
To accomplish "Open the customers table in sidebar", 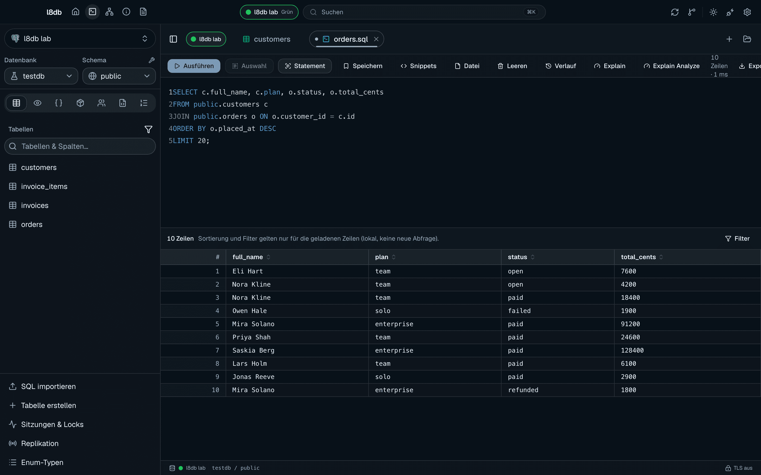I will pyautogui.click(x=80, y=168).
